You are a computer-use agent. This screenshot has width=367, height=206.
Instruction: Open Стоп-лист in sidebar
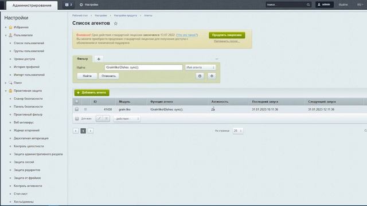(x=21, y=194)
